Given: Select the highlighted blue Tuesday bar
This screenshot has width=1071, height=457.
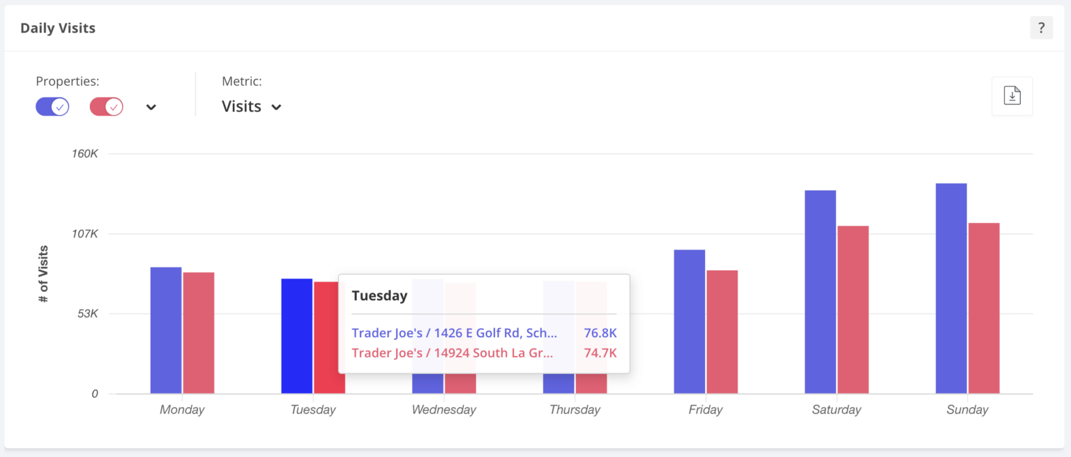Looking at the screenshot, I should (x=297, y=336).
